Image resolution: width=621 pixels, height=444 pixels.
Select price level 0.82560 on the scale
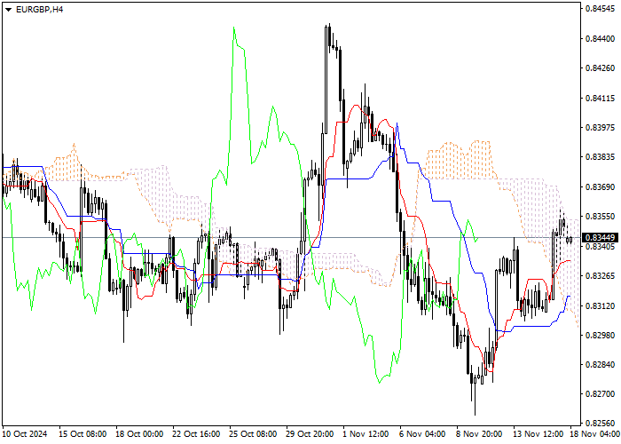coord(601,424)
